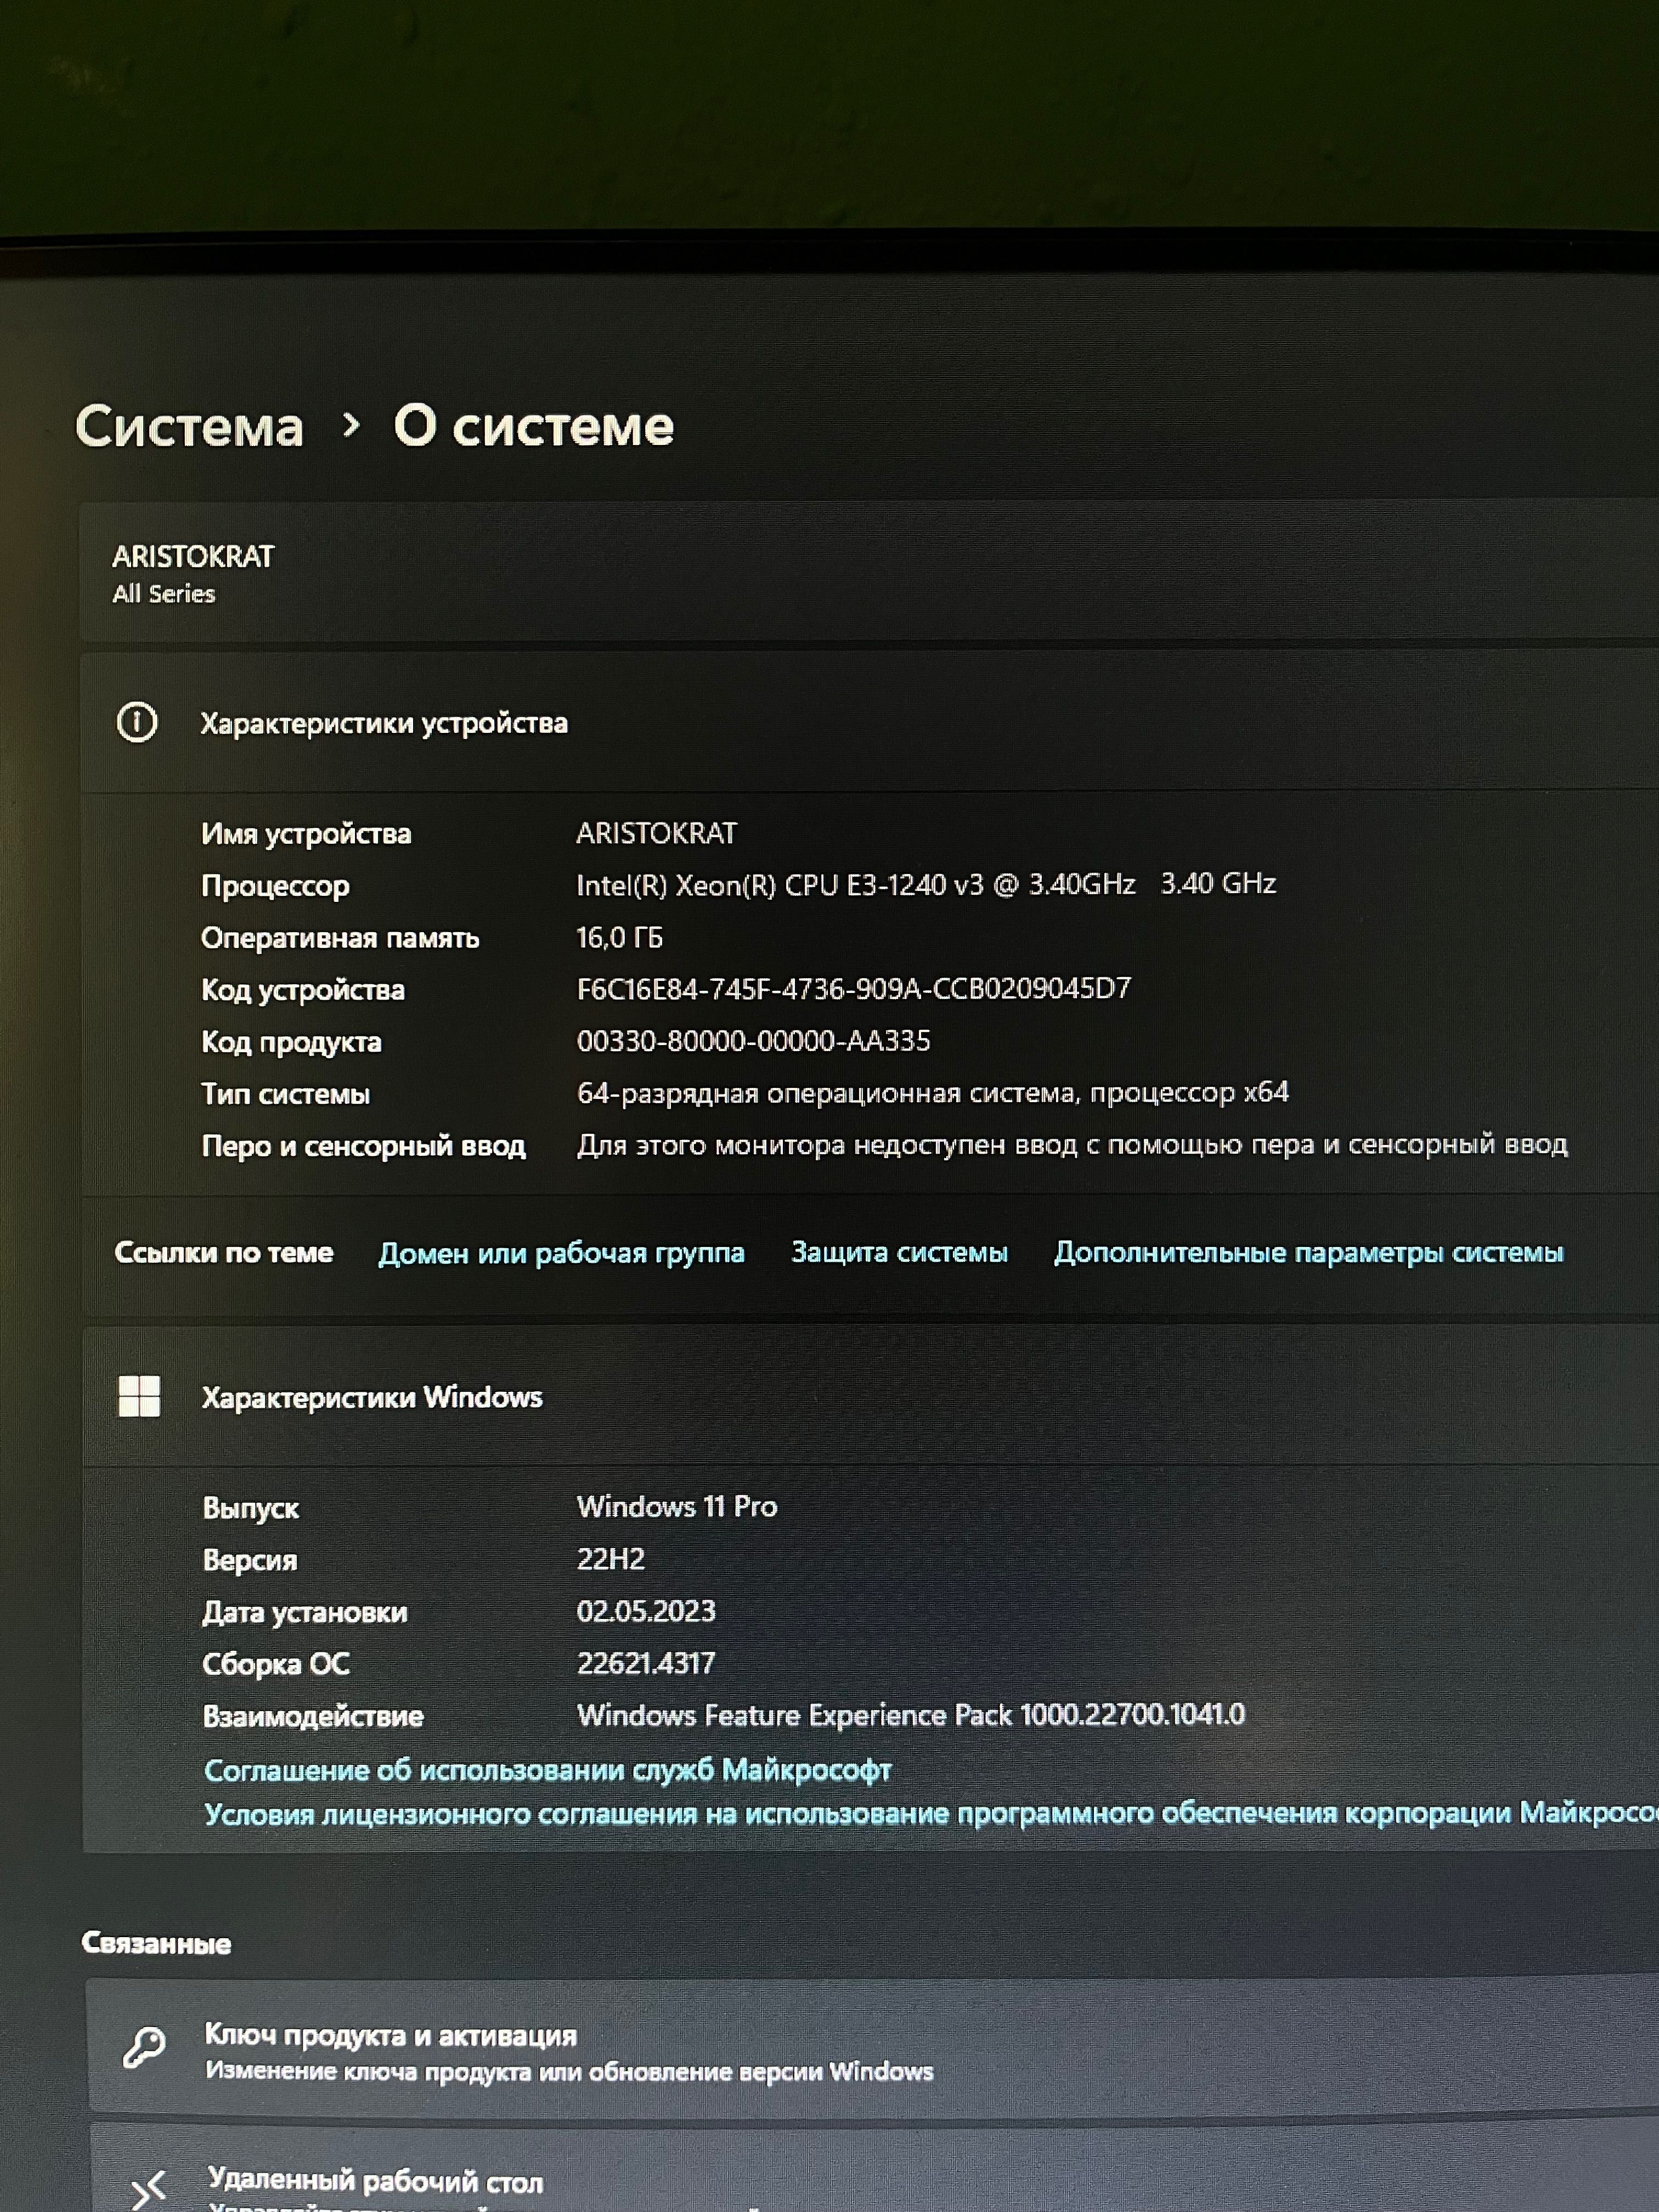
Task: Click the breadcrumb chevron after Система
Action: [x=350, y=426]
